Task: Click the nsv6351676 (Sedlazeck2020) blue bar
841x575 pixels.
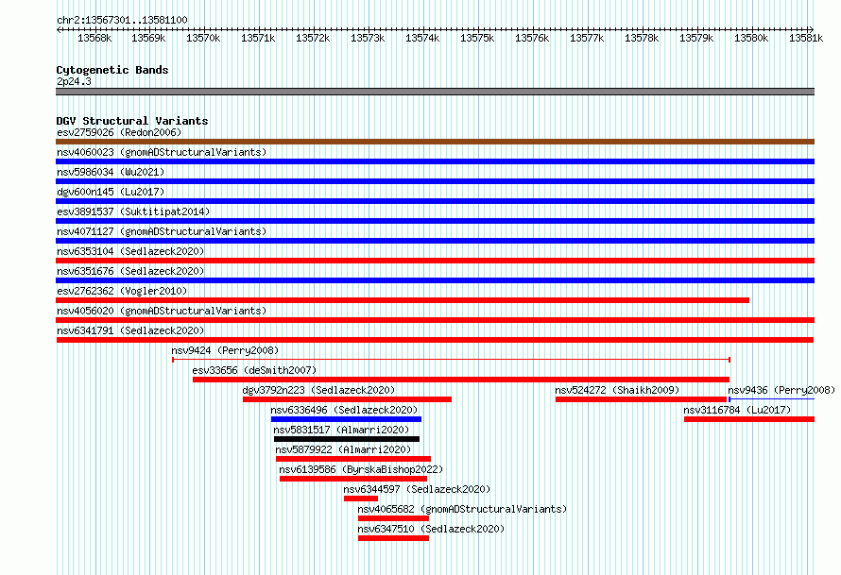Action: [435, 280]
